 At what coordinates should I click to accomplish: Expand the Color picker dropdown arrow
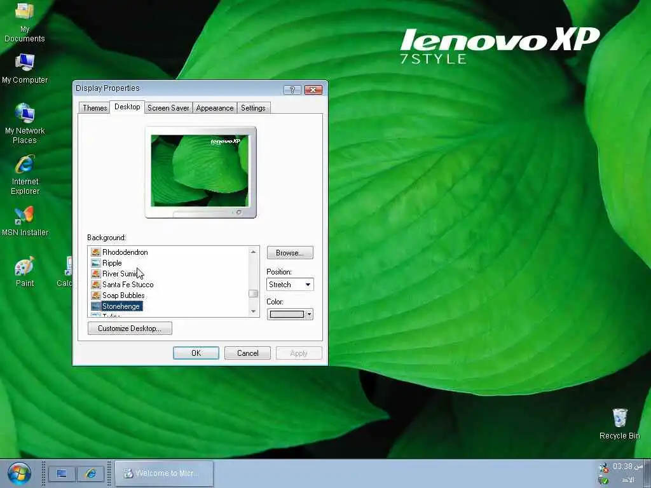click(310, 315)
